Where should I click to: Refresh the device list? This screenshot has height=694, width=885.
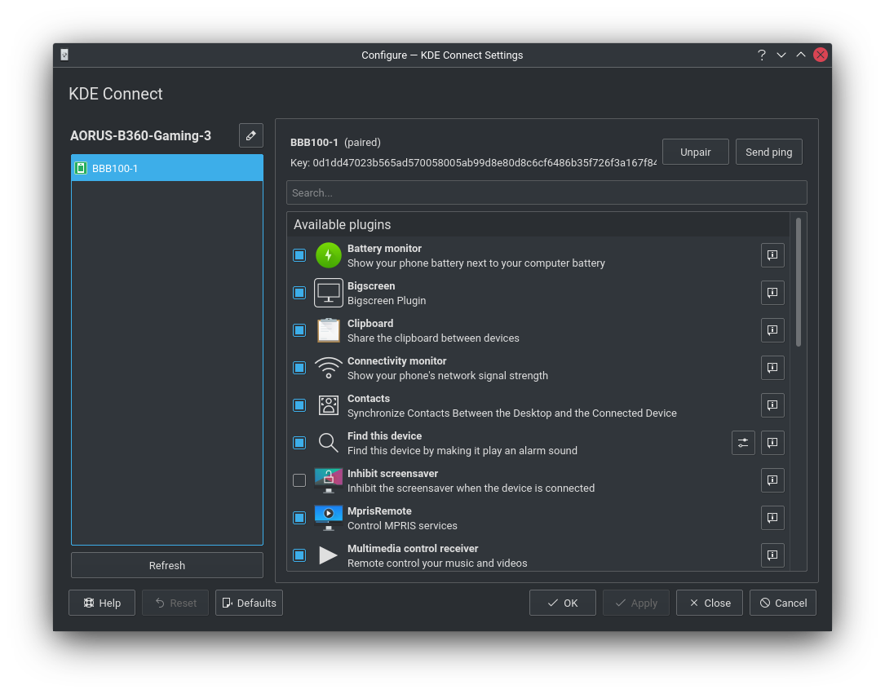point(167,565)
